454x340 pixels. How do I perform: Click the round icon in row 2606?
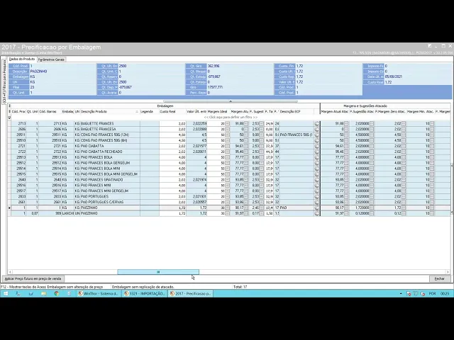click(x=317, y=129)
